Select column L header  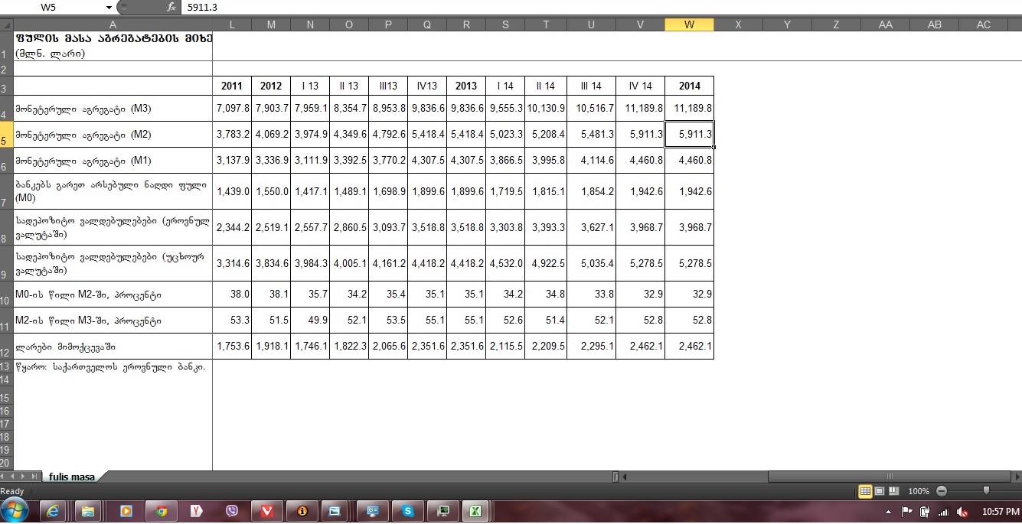click(x=232, y=24)
